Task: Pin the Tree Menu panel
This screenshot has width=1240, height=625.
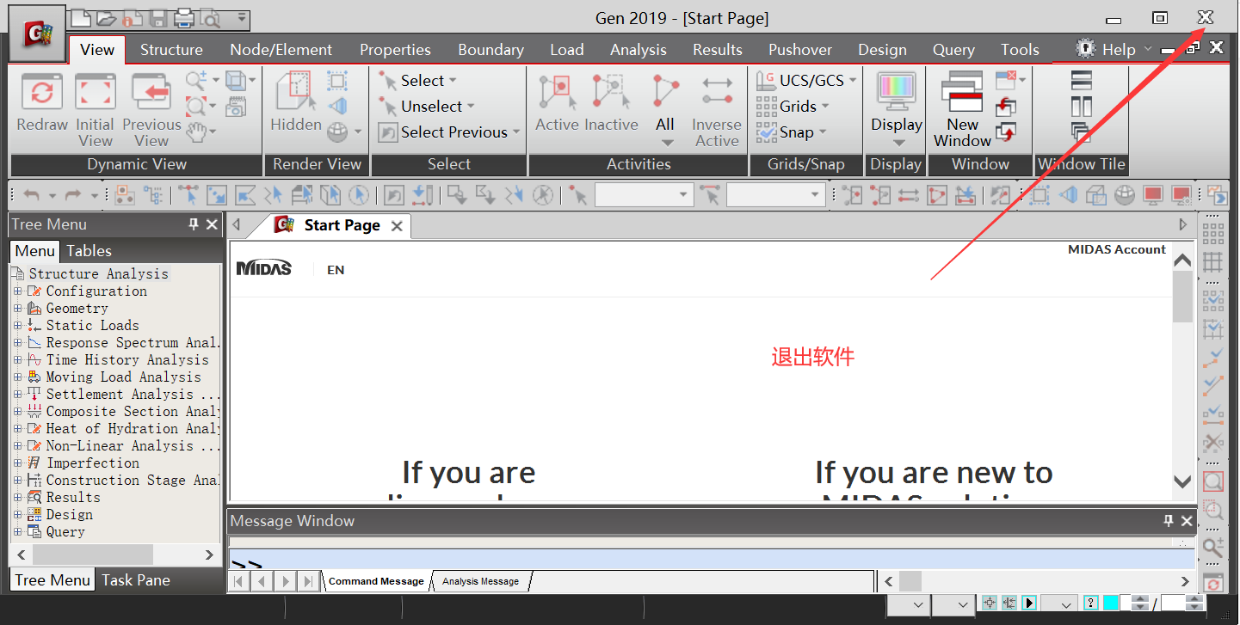Action: pyautogui.click(x=194, y=224)
